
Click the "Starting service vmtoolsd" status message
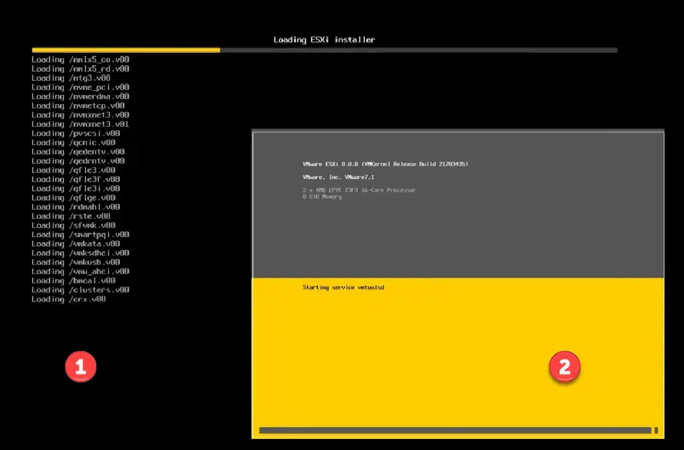pyautogui.click(x=343, y=287)
